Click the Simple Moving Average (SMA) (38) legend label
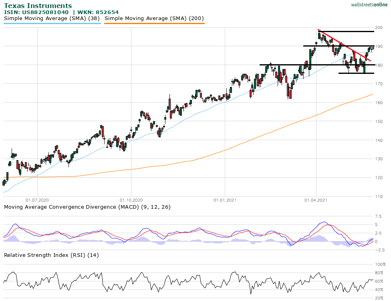 pos(52,18)
